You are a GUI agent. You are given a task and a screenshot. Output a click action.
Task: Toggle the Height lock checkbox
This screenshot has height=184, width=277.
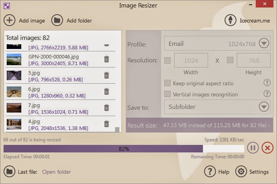pyautogui.click(x=230, y=60)
